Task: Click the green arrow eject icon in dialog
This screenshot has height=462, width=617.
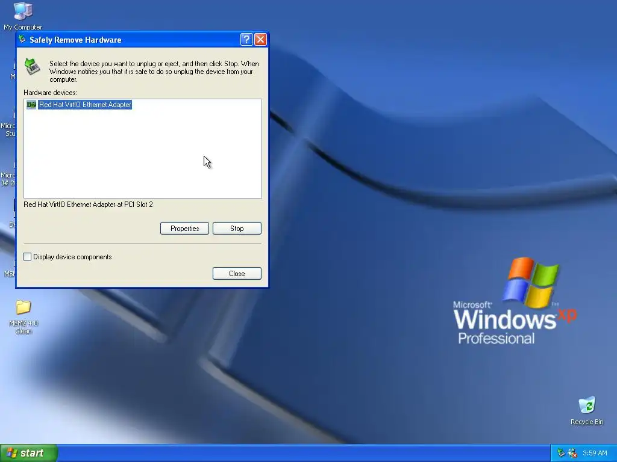Action: 33,66
